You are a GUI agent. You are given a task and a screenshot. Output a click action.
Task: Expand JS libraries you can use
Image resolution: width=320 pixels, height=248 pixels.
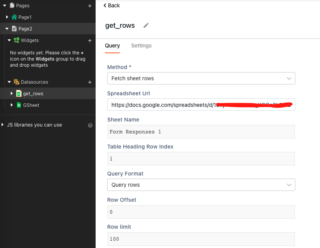click(3, 125)
